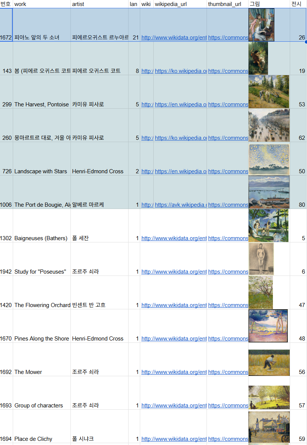Open short wiki link in Landscape with Stars row

coord(147,171)
